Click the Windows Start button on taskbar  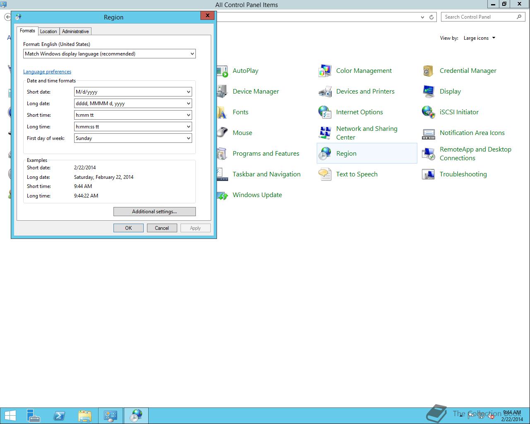10,416
